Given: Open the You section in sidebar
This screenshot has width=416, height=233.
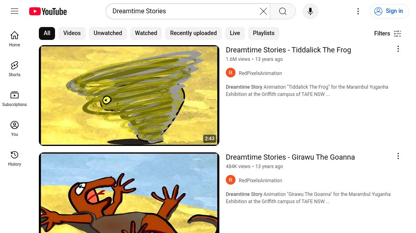Looking at the screenshot, I should [x=15, y=128].
